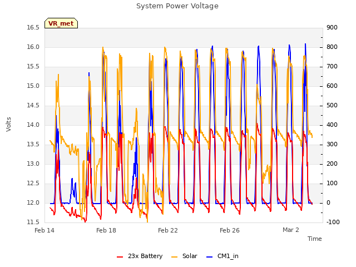Click the 900 right axis value

tap(332, 27)
